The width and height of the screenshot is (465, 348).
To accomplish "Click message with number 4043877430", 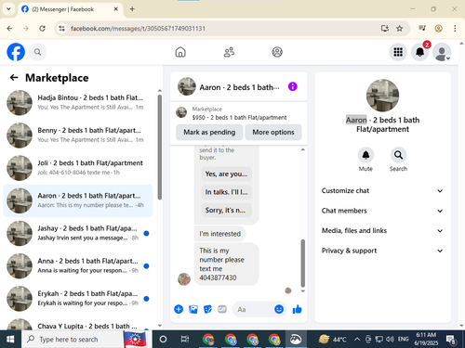I will coord(226,264).
